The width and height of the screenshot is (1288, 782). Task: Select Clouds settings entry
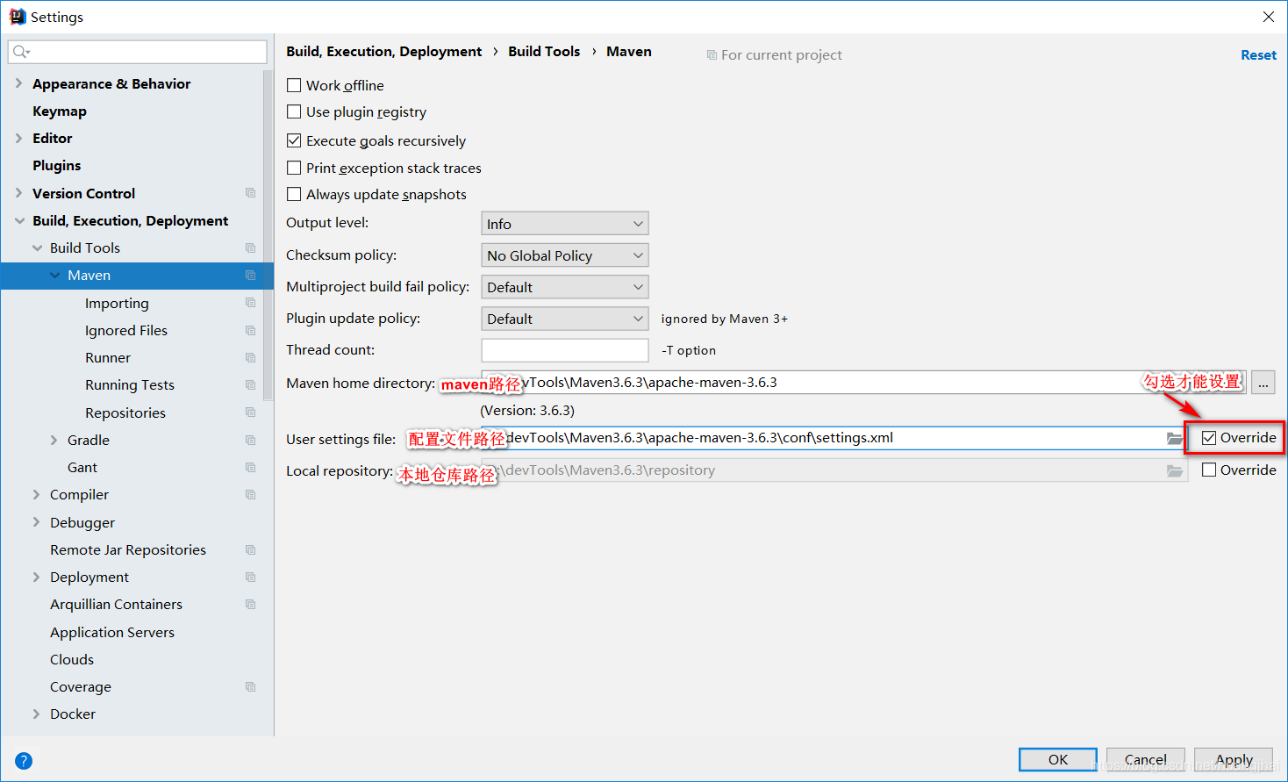[72, 659]
